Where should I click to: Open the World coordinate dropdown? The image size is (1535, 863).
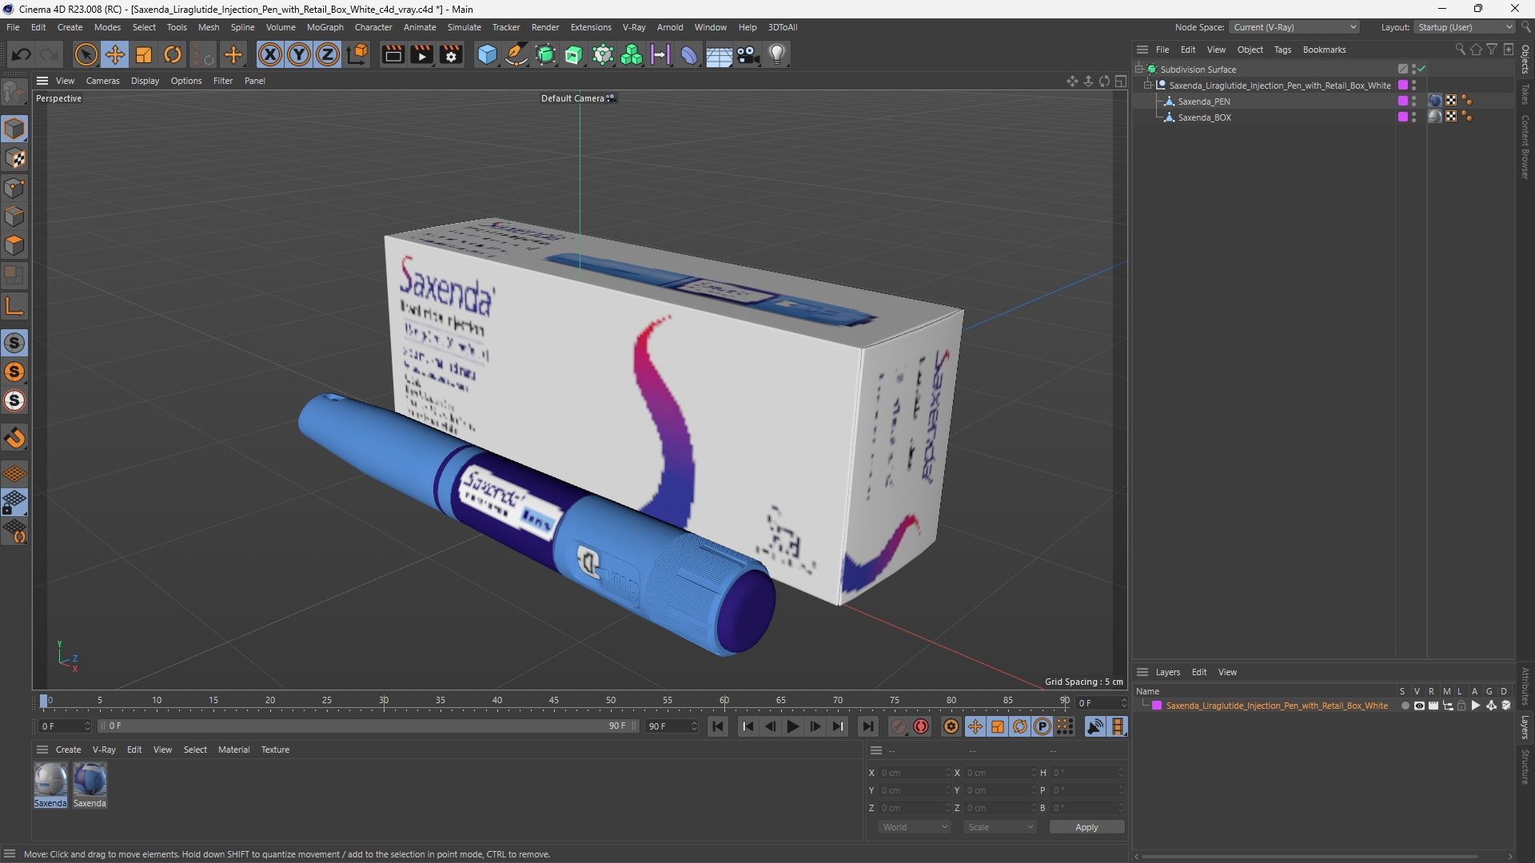(915, 827)
